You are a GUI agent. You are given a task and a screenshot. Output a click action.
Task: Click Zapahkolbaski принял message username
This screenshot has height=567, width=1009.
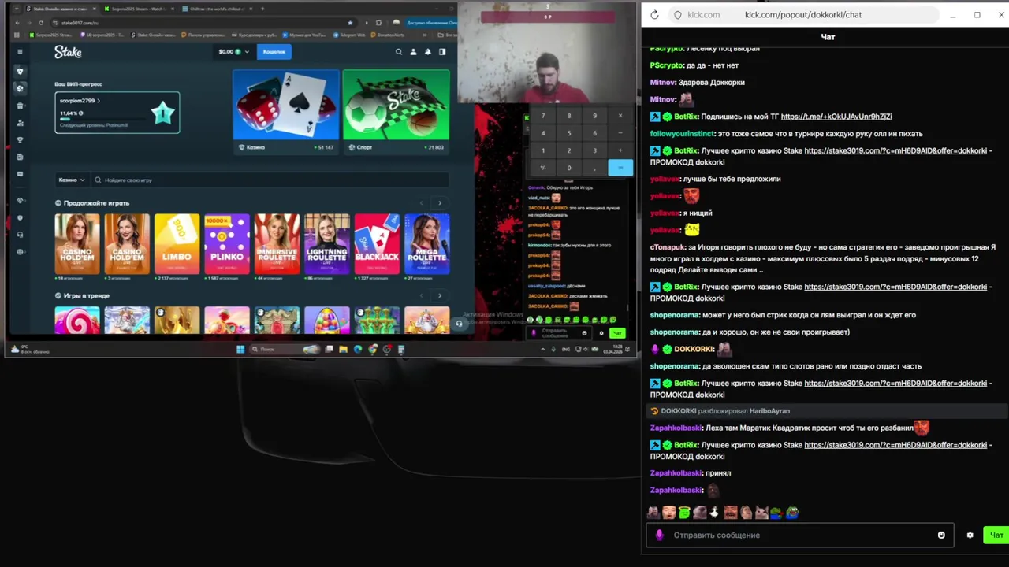pyautogui.click(x=676, y=473)
